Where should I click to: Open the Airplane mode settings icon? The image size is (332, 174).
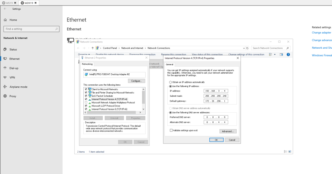5,87
